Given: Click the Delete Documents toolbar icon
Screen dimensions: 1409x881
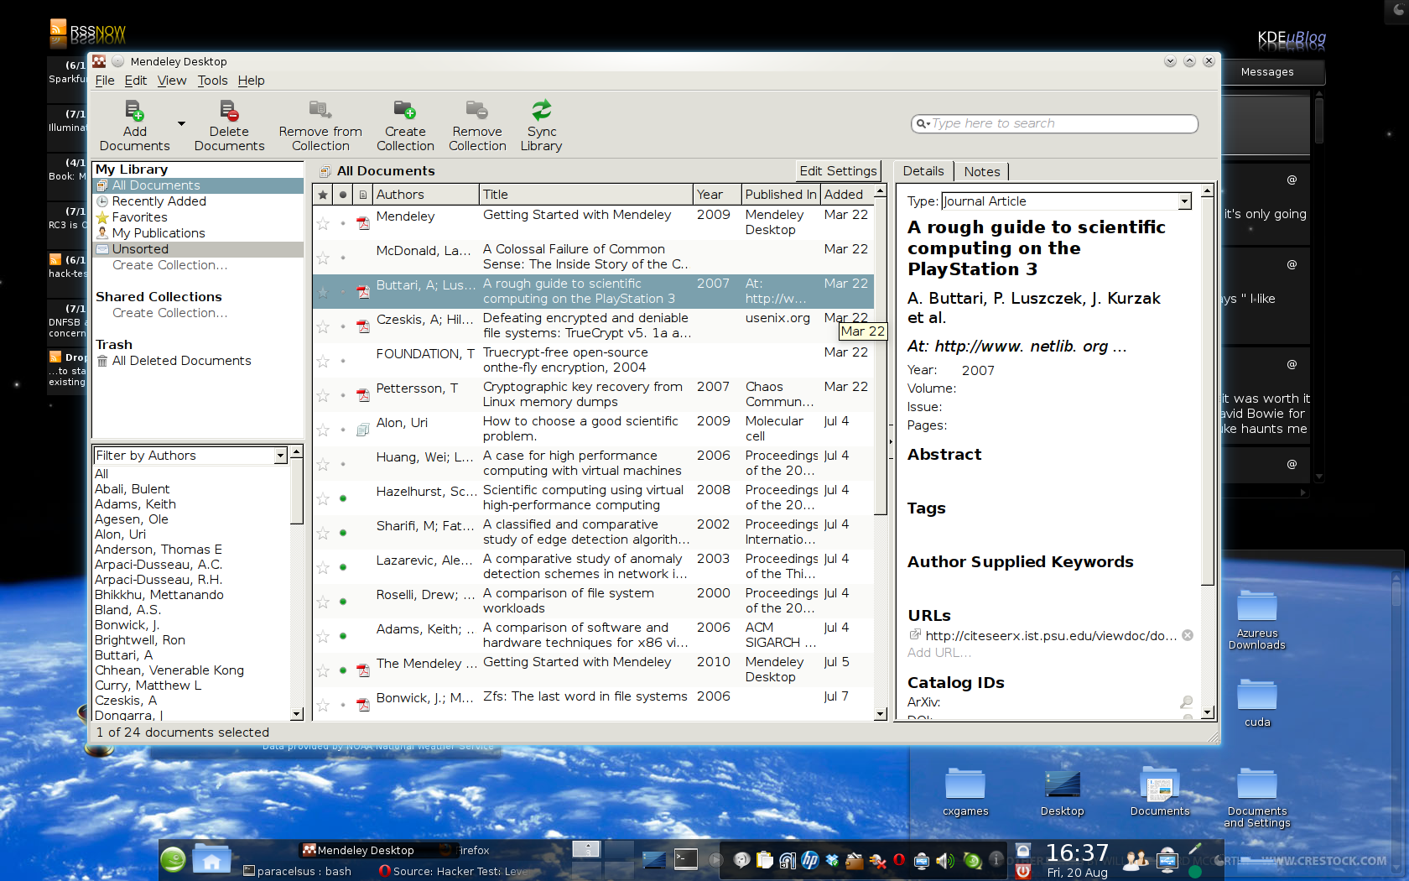Looking at the screenshot, I should pyautogui.click(x=229, y=110).
